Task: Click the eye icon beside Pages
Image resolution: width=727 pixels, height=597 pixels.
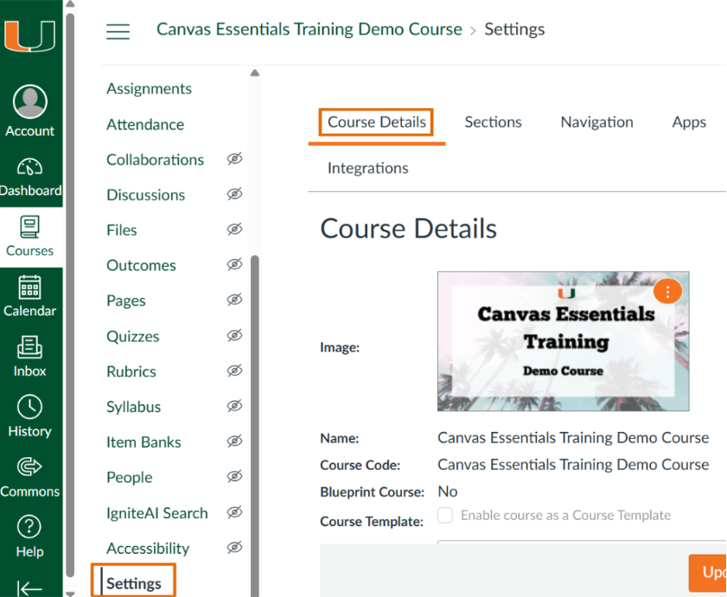Action: [x=234, y=300]
